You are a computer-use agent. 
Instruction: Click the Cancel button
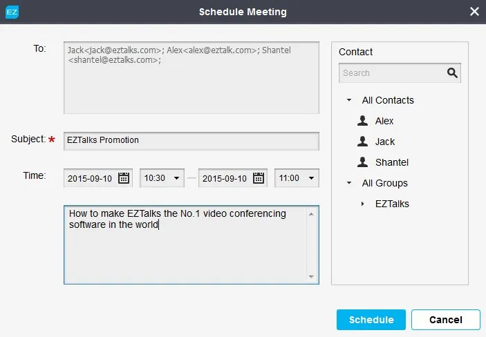(x=446, y=320)
